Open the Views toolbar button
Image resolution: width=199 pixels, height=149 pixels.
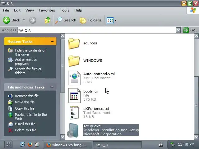click(110, 20)
